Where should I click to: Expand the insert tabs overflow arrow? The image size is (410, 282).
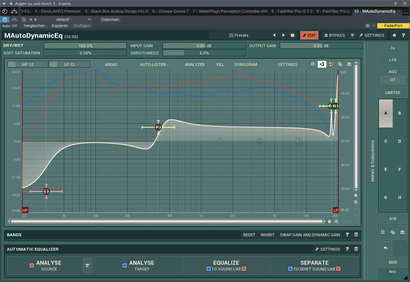[399, 11]
